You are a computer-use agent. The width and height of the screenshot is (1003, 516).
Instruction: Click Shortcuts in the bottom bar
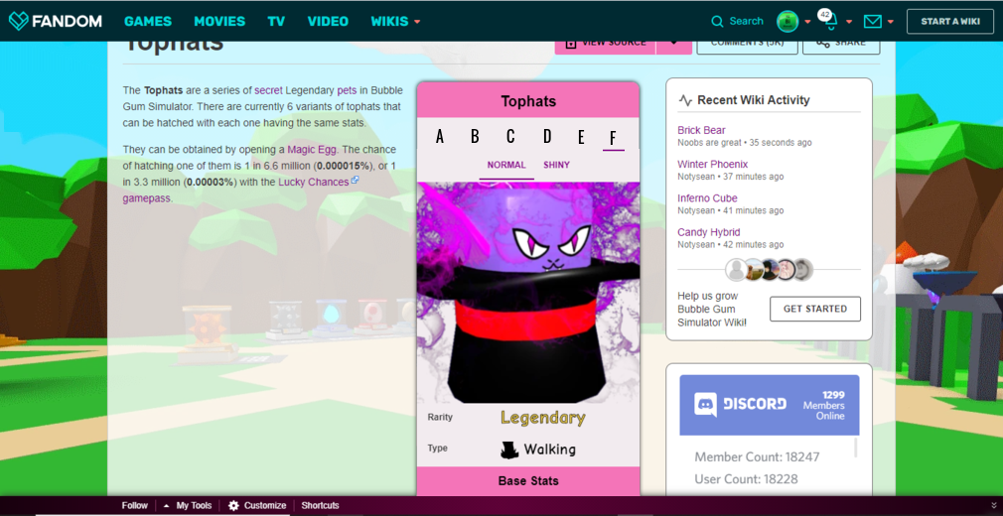[320, 505]
